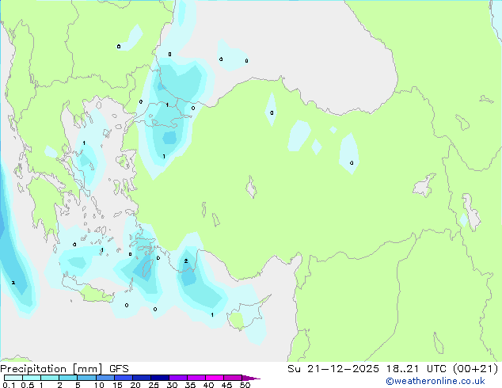Select the legend swatch between 35 and 40
Viewport: 502px width, 388px height.
pyautogui.click(x=196, y=378)
